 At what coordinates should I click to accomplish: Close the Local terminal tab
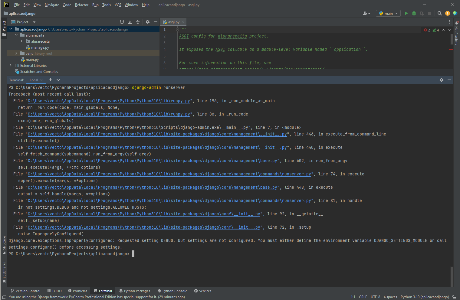tap(41, 80)
